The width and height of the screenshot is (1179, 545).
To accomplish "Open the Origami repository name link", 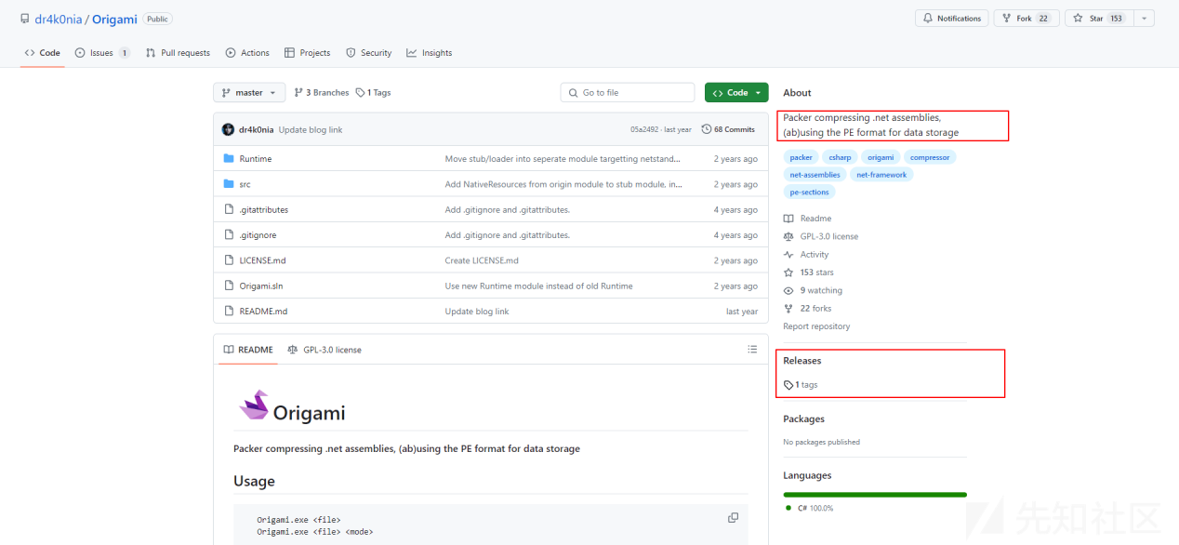I will pos(114,19).
